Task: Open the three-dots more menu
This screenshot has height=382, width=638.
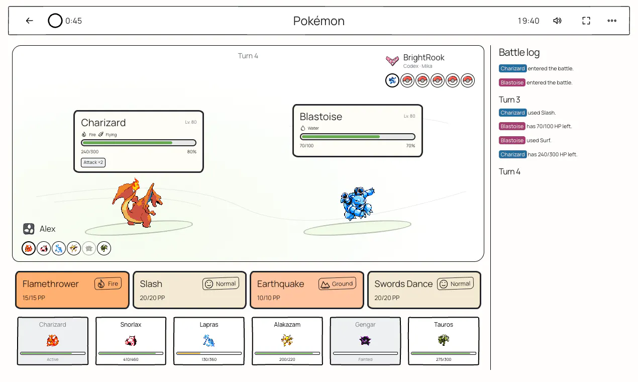Action: click(x=612, y=21)
